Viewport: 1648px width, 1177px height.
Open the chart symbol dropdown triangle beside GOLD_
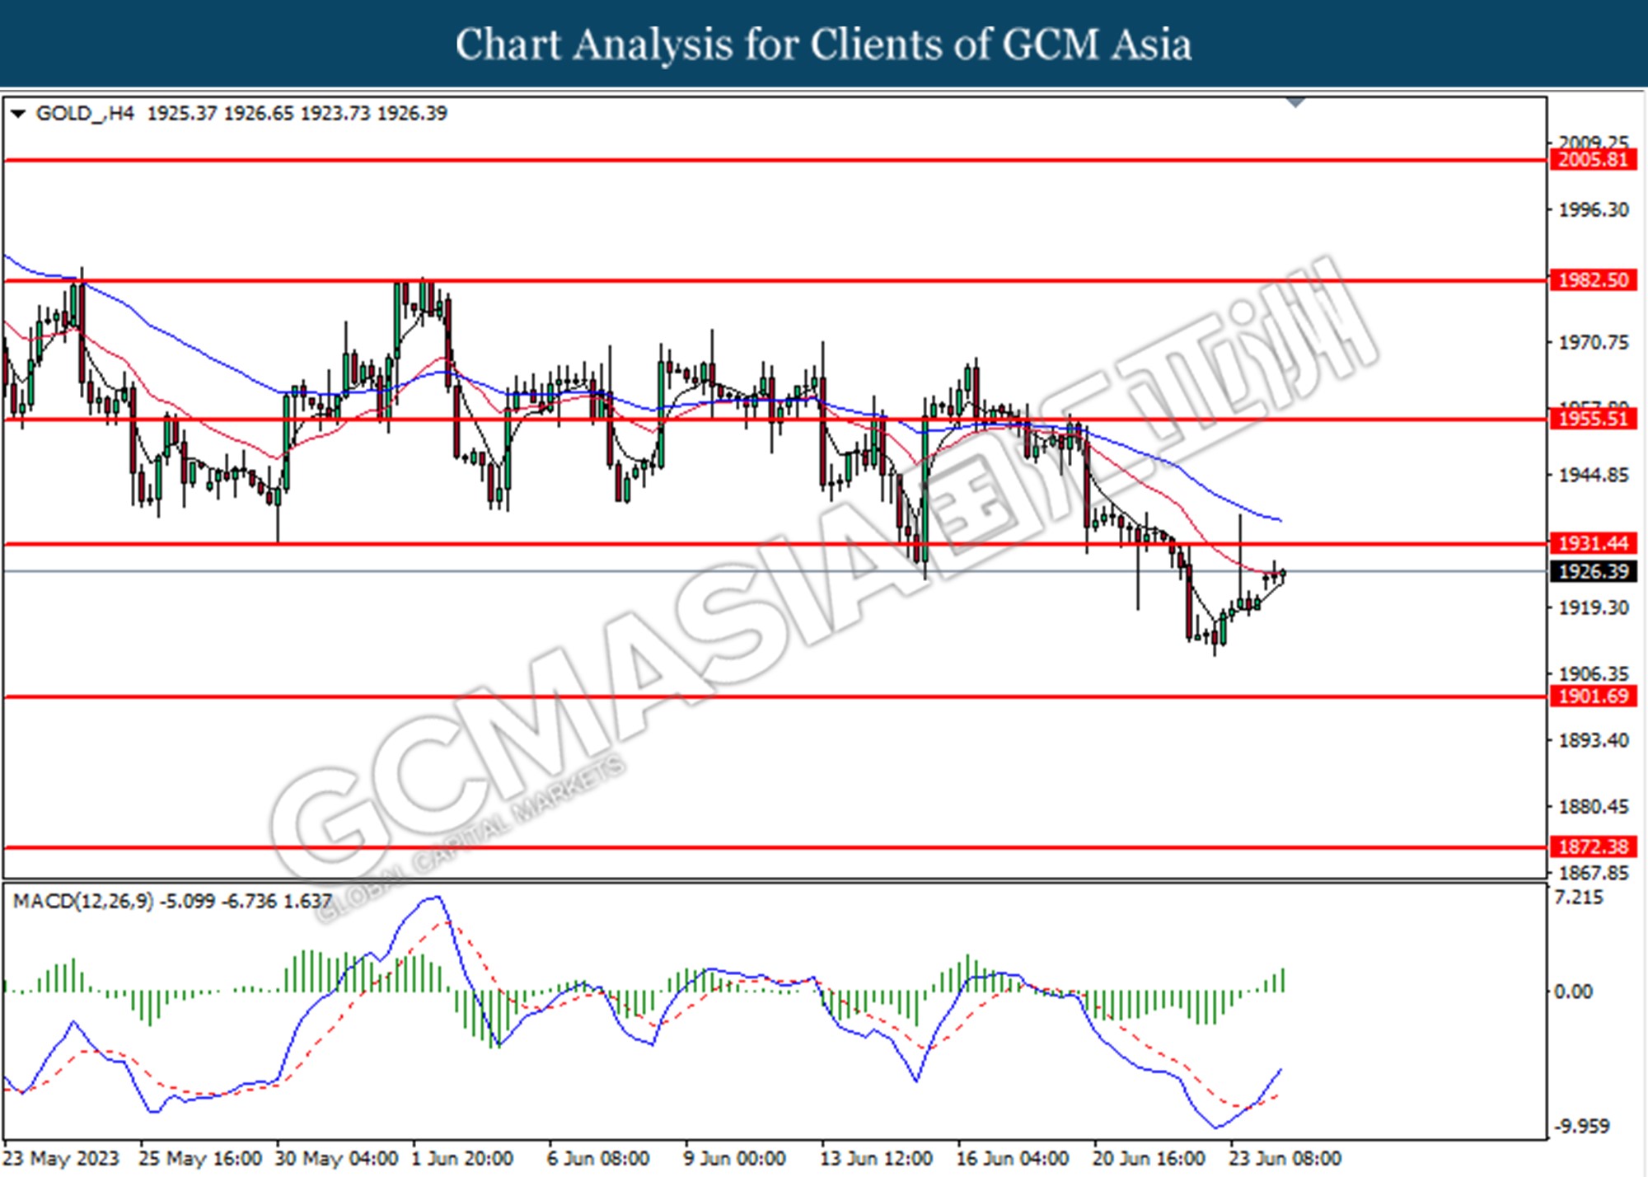point(18,114)
